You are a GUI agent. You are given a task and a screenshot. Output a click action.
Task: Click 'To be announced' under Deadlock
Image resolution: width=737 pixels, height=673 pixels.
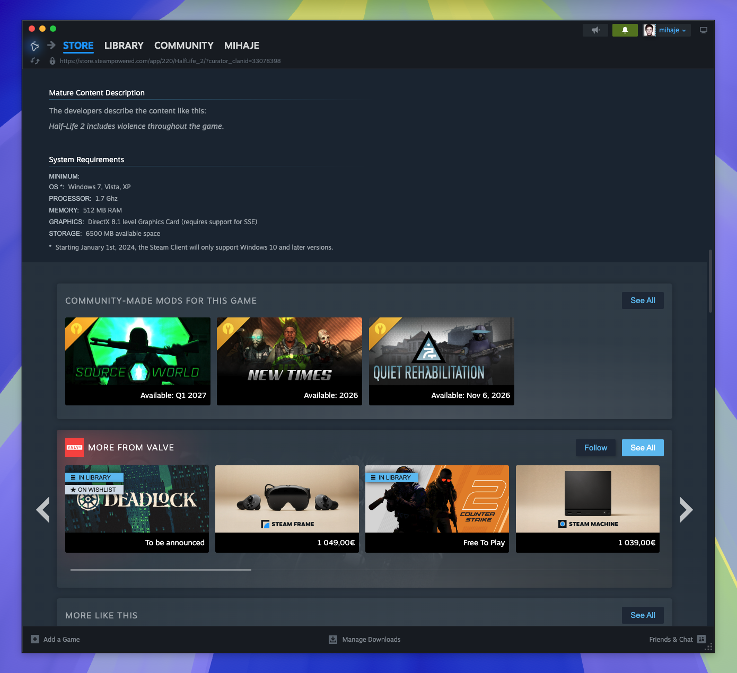(175, 543)
